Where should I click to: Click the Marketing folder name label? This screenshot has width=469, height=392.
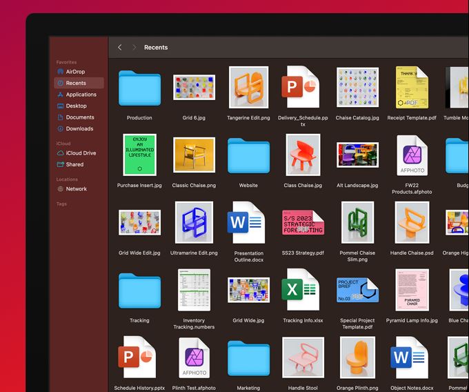pyautogui.click(x=248, y=388)
